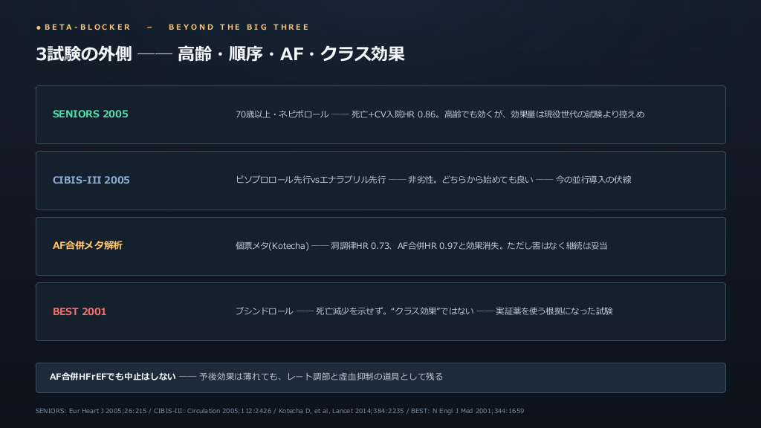Click the 高齢・順序・AF・クラス効果 title part

point(291,53)
